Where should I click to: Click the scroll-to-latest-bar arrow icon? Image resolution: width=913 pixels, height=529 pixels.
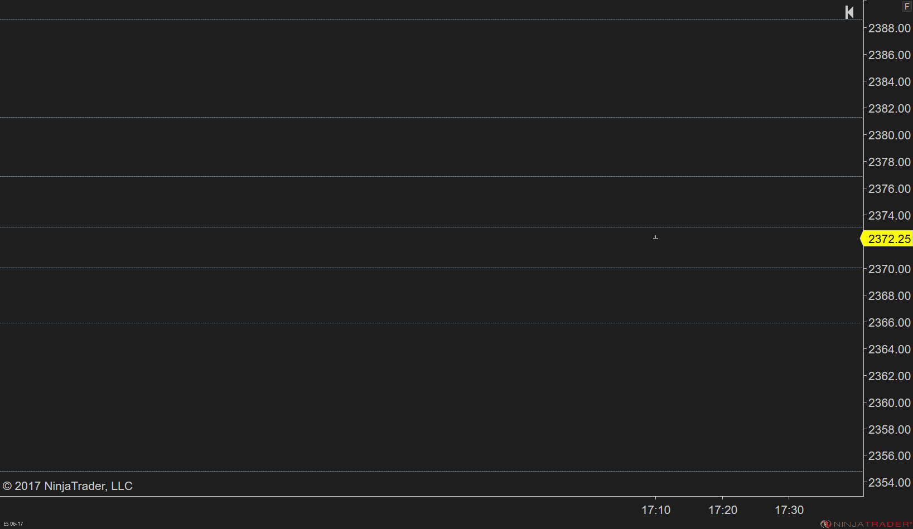849,12
